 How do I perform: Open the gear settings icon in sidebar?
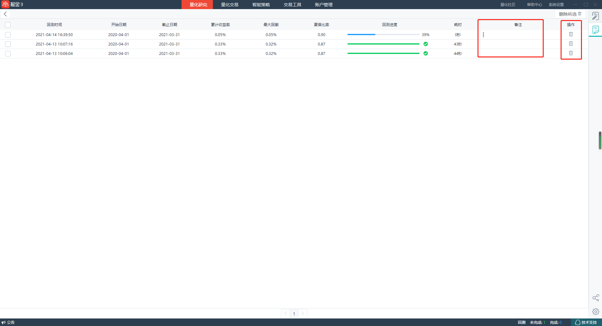click(x=596, y=312)
